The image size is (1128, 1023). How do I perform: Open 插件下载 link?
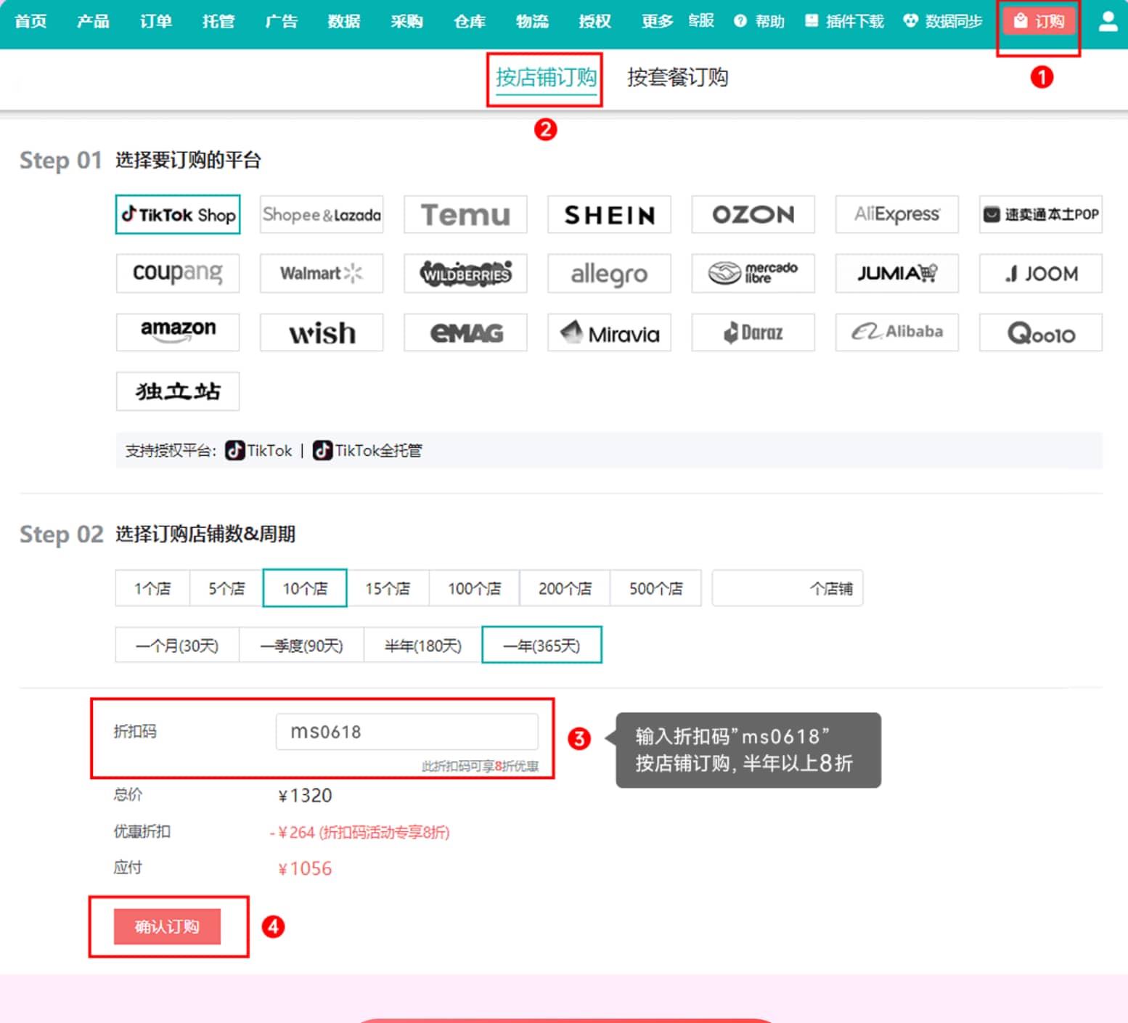(845, 21)
